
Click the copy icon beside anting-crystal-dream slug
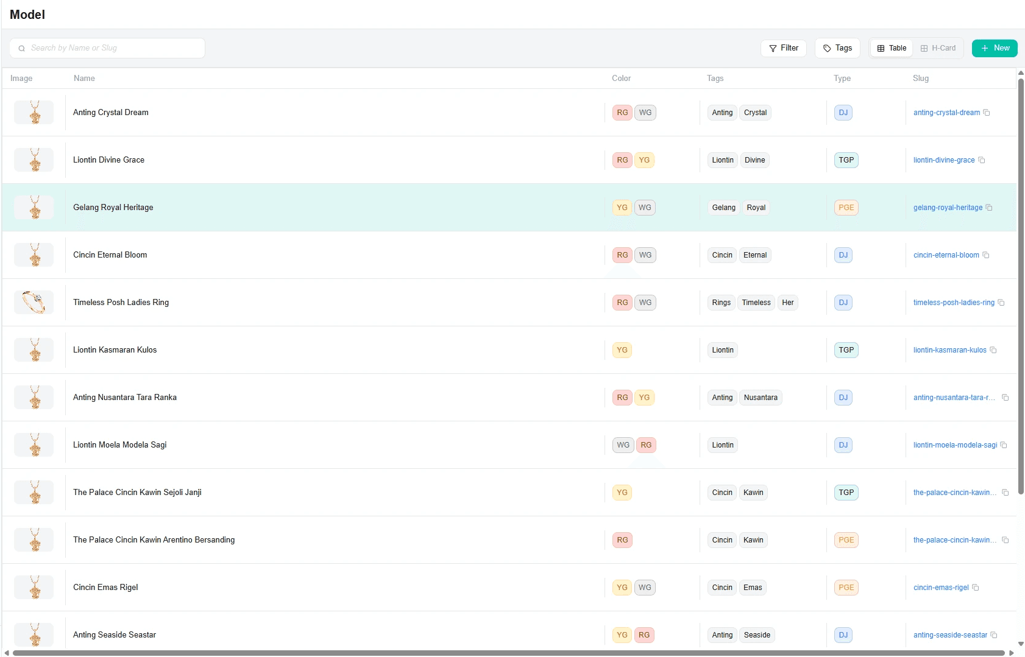pos(987,112)
